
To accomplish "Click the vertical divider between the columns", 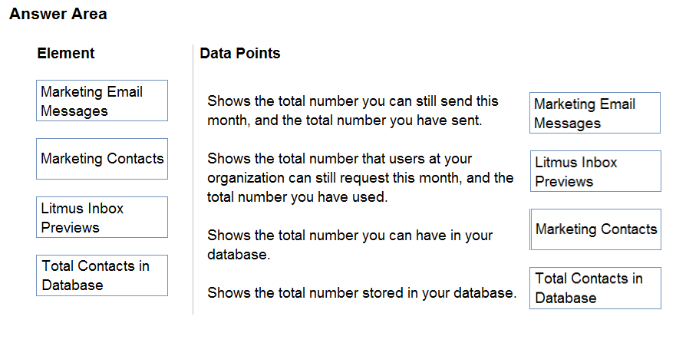I will click(193, 180).
